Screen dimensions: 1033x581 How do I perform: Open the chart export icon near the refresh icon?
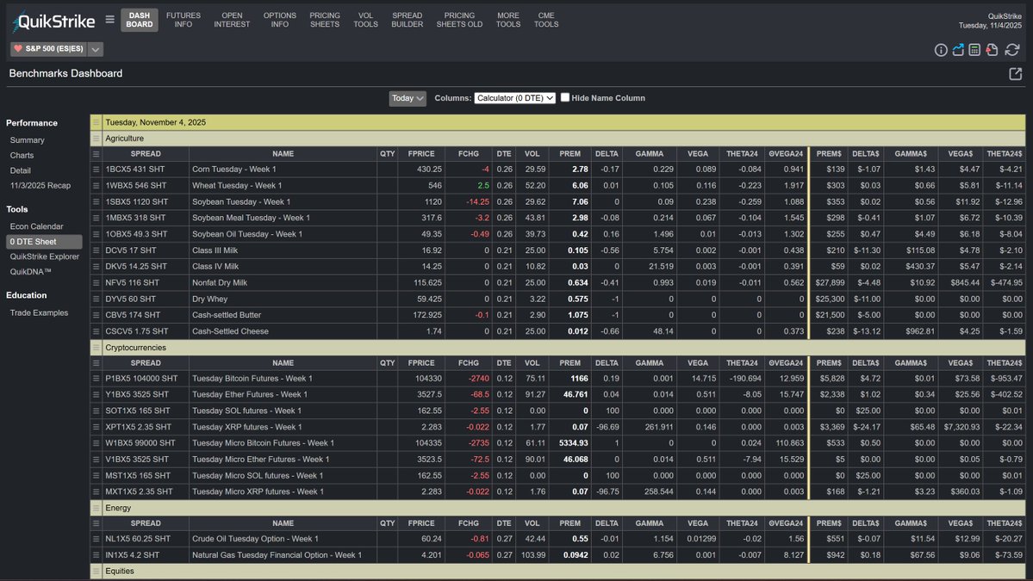click(958, 50)
